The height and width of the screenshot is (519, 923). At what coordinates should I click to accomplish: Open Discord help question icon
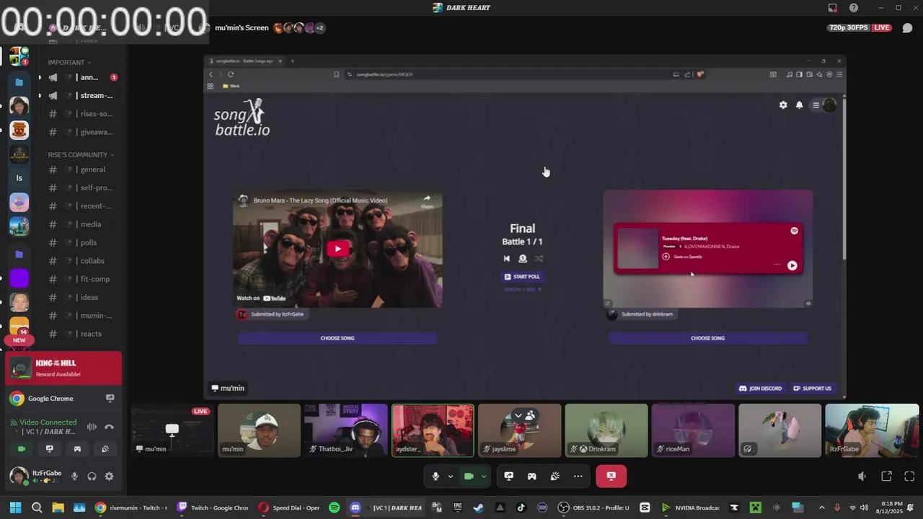click(x=854, y=8)
